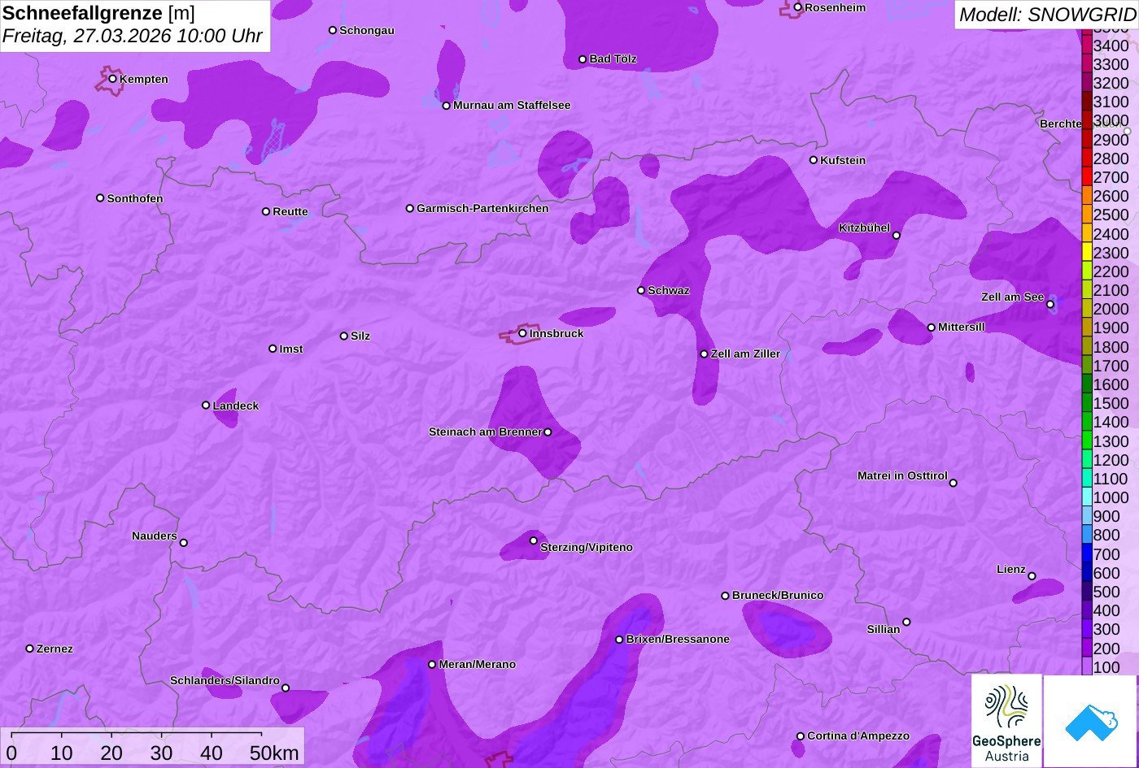Click the Mittersill location dot

[x=932, y=328]
